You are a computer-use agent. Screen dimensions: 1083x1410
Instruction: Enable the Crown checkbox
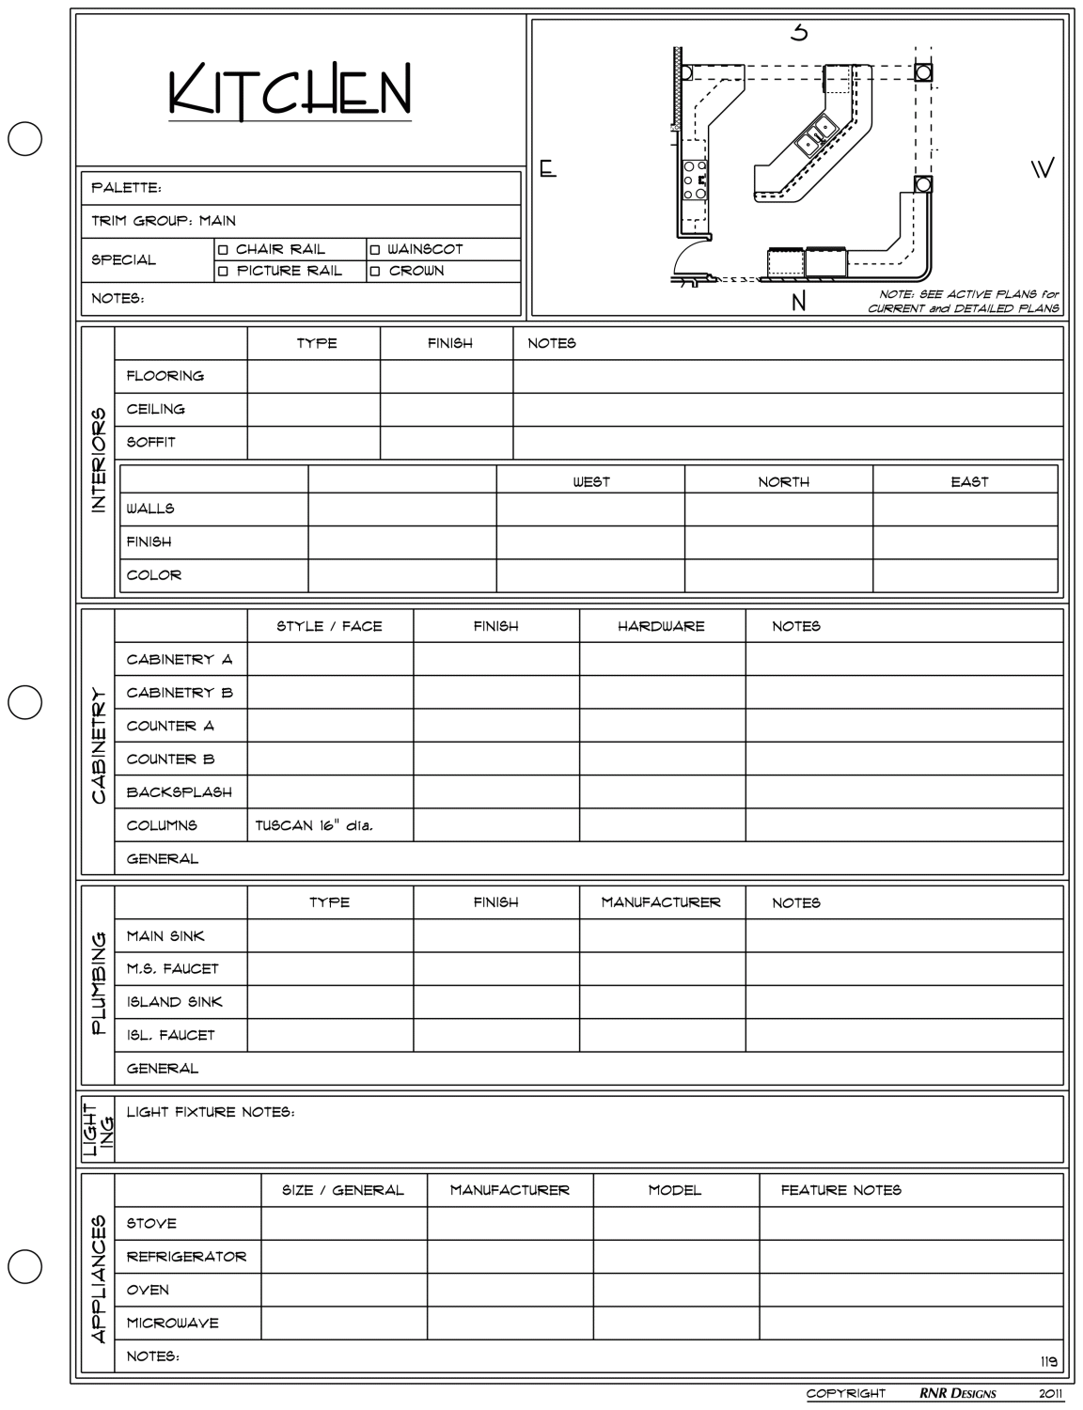375,272
